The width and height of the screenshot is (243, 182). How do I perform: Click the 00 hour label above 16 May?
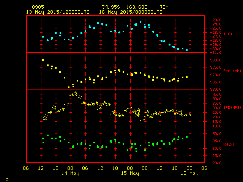tap(189, 168)
